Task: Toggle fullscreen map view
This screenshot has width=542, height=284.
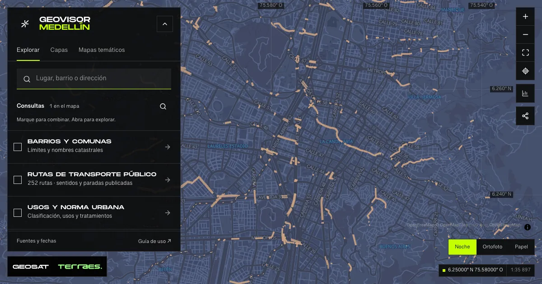Action: click(525, 53)
